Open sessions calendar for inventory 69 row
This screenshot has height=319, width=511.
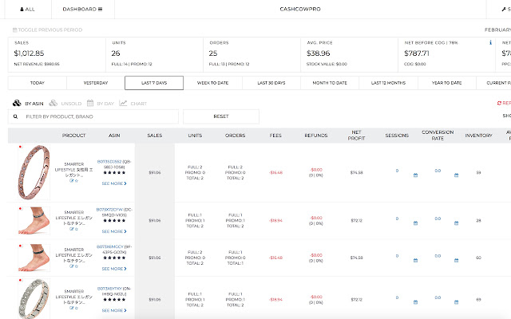click(x=415, y=302)
